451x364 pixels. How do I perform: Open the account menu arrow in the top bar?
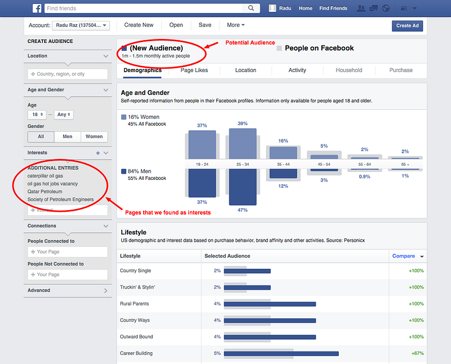[414, 8]
